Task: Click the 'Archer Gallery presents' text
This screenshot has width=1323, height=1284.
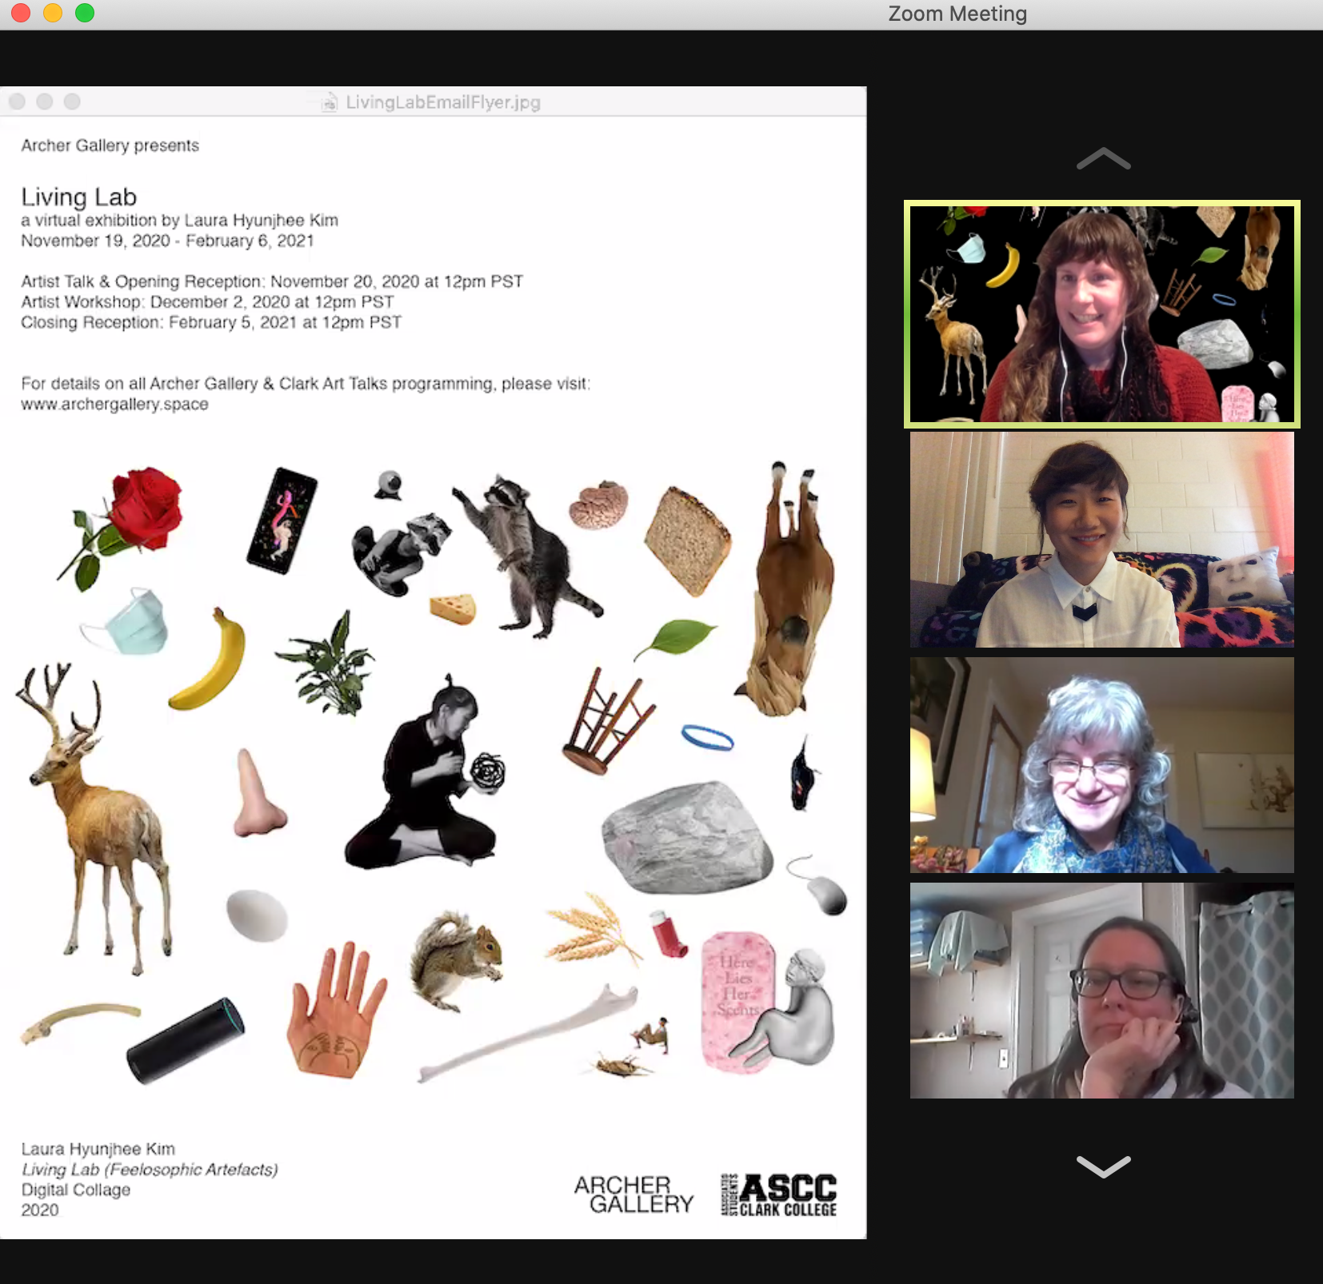Action: [x=110, y=146]
